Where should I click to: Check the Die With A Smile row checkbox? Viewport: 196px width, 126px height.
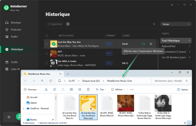point(46,63)
